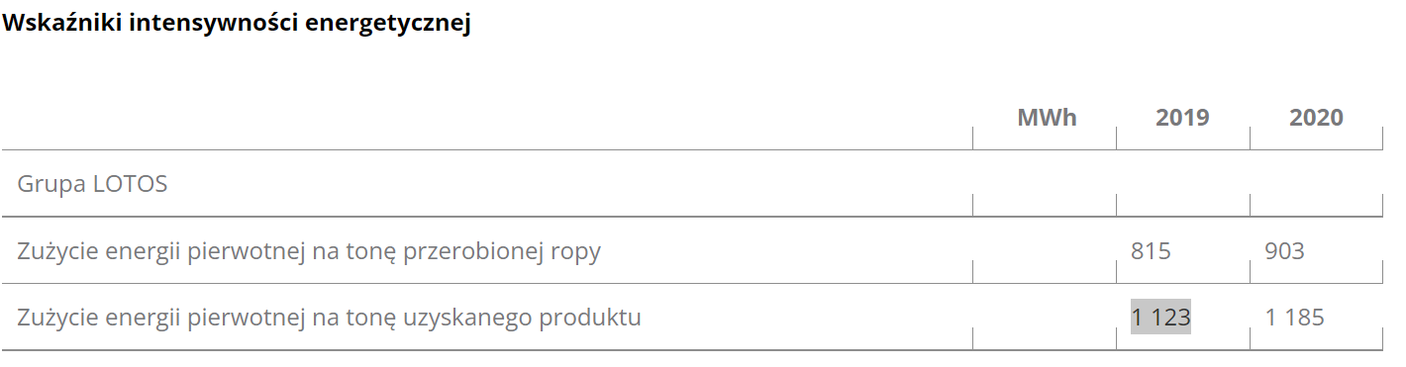Screen dimensions: 1406x367
Task: Click the 2019 column header
Action: pyautogui.click(x=1182, y=118)
